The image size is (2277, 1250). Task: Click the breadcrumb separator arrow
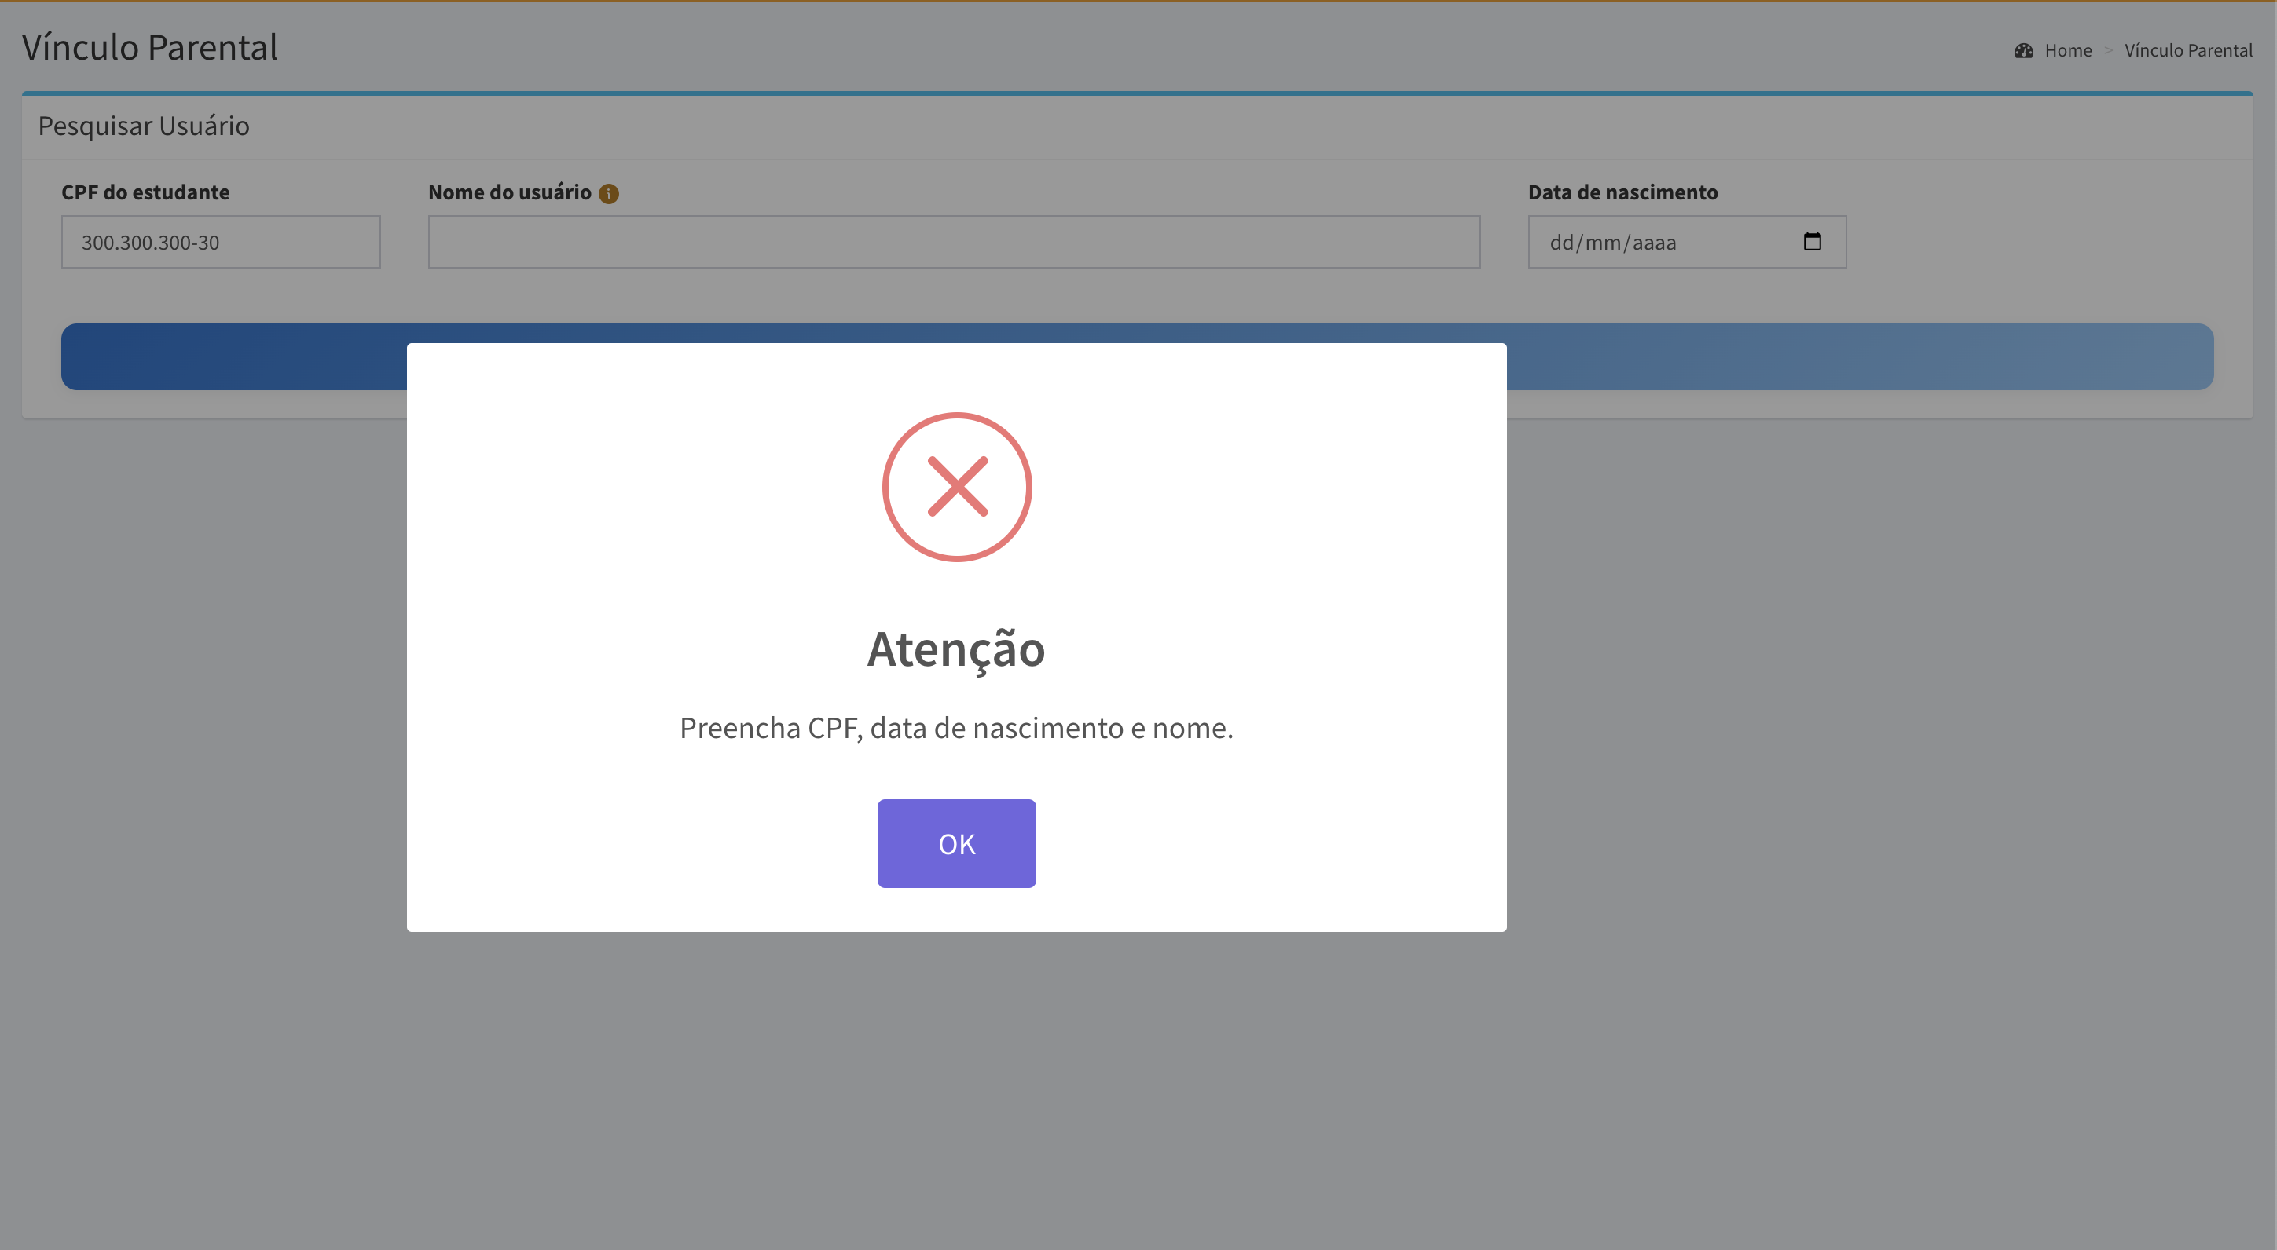(x=2108, y=50)
